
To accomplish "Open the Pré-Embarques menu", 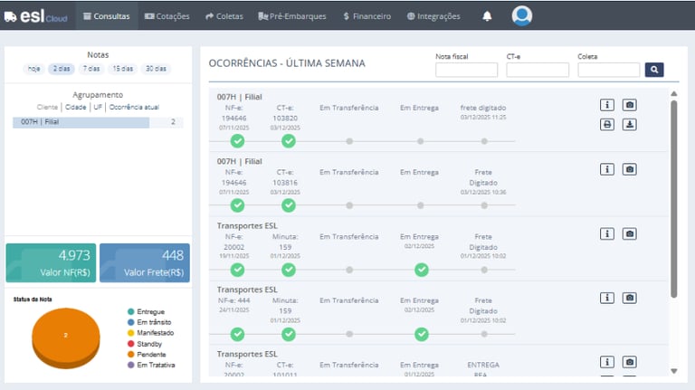I will (292, 16).
